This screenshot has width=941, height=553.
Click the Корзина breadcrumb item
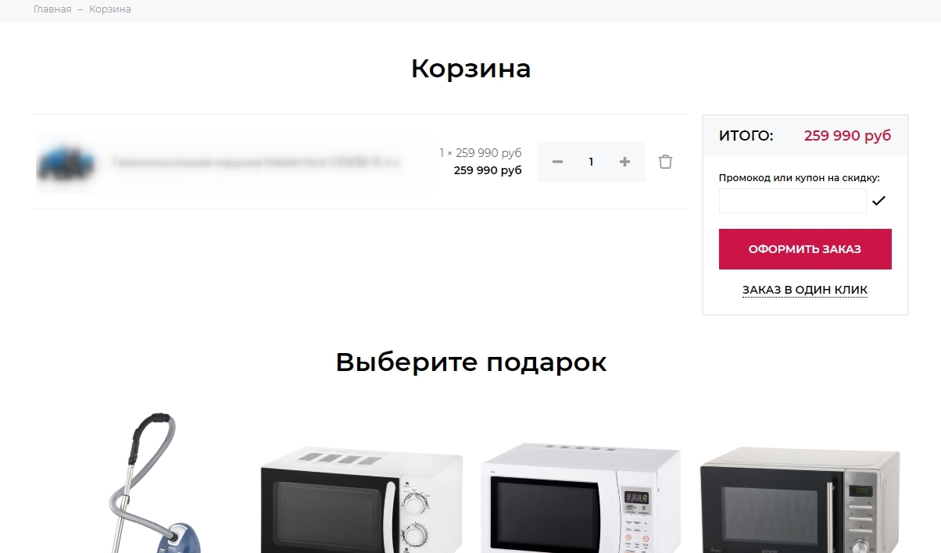pyautogui.click(x=110, y=9)
